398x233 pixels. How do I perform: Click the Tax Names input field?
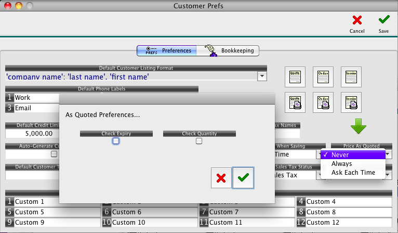[x=287, y=133]
